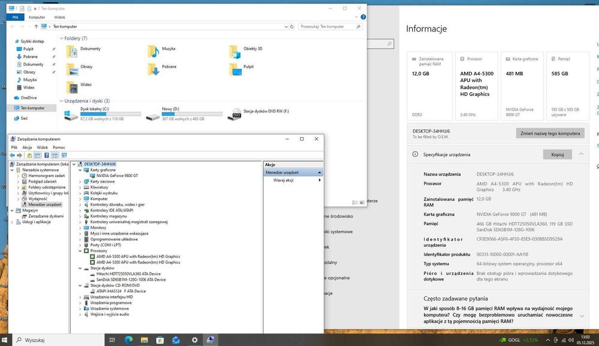Open Microsoft Store from taskbar
599x346 pixels.
pyautogui.click(x=160, y=339)
